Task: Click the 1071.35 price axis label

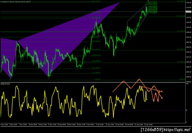Action: coord(188,57)
